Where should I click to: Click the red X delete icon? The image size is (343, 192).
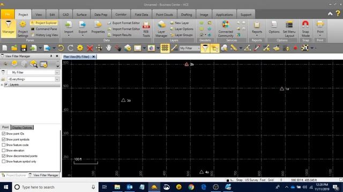coord(90,48)
